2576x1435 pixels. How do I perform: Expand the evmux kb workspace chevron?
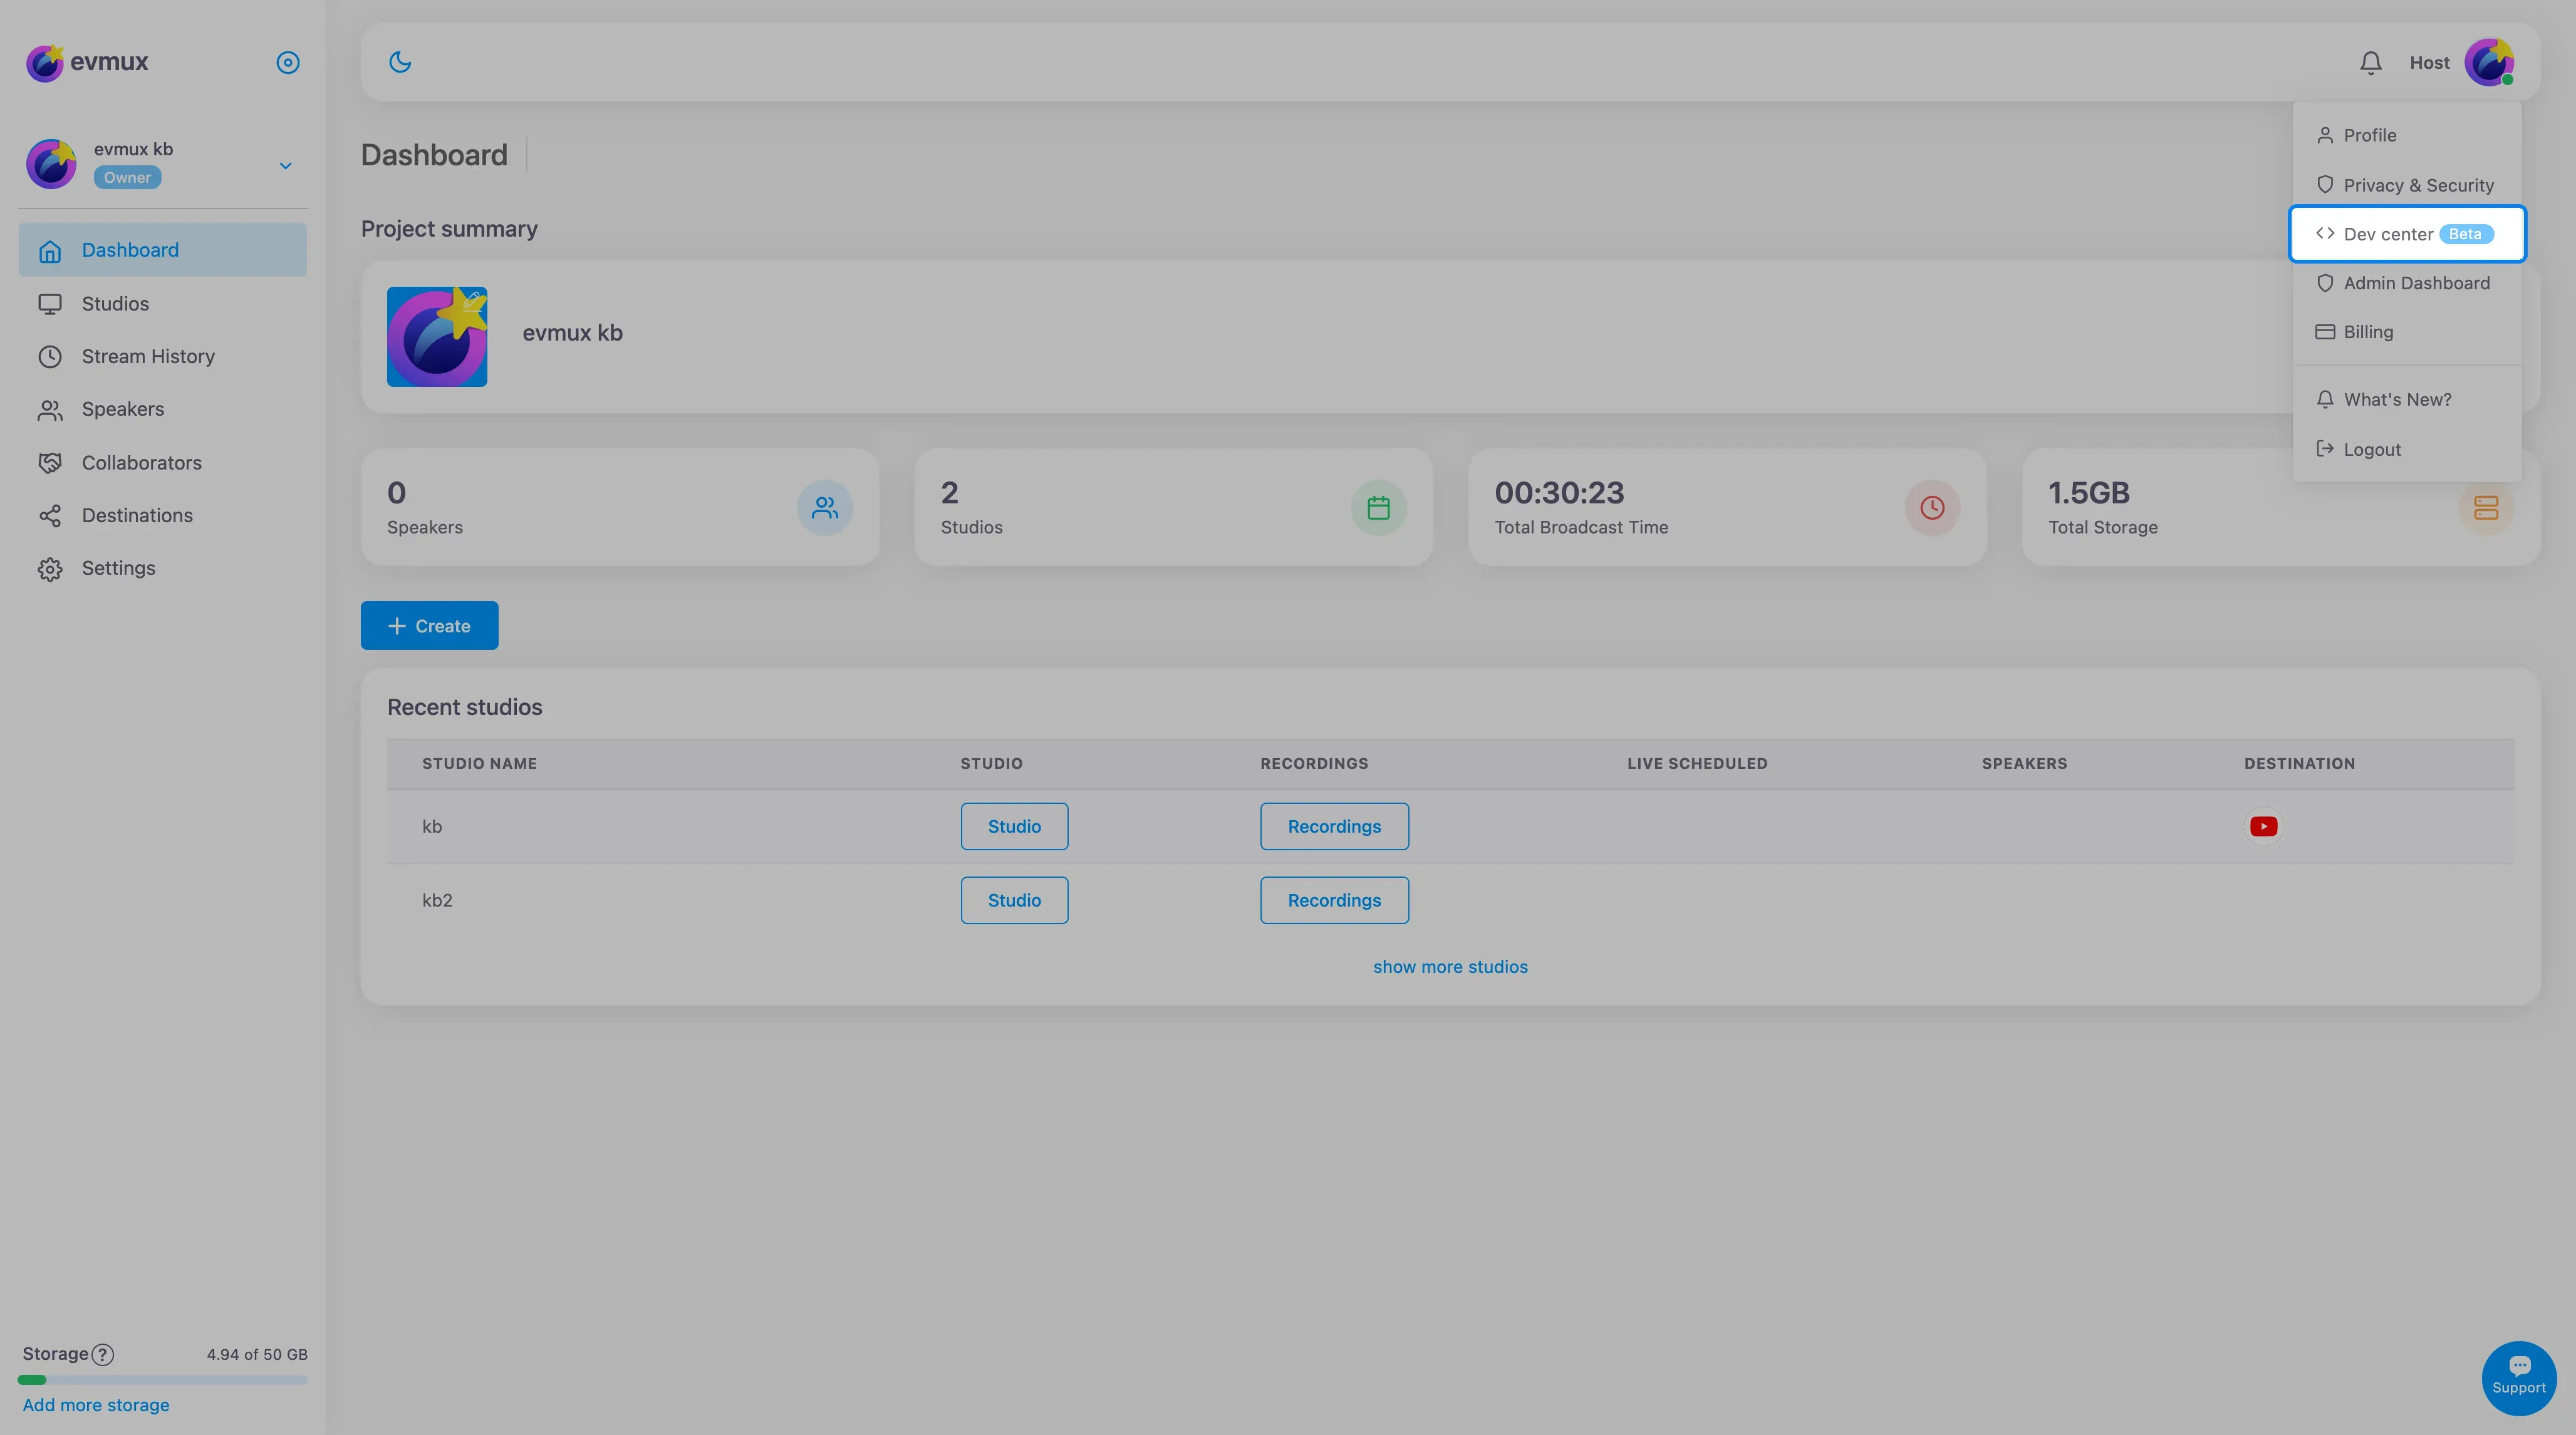pyautogui.click(x=285, y=165)
